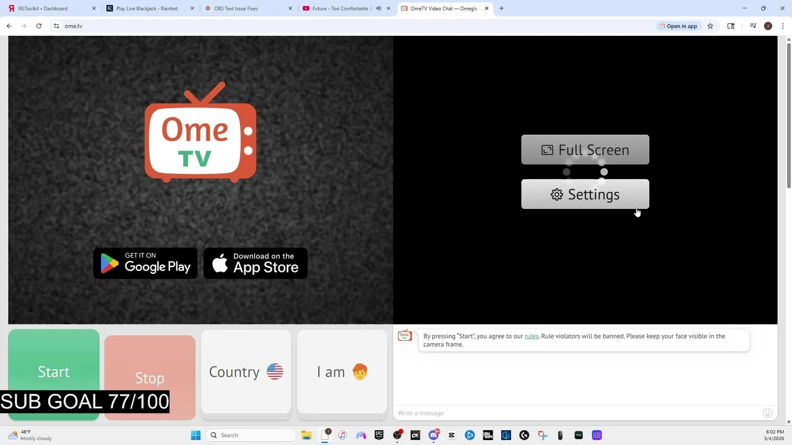The height and width of the screenshot is (445, 792).
Task: Open the emoji picker in the message box
Action: point(768,413)
